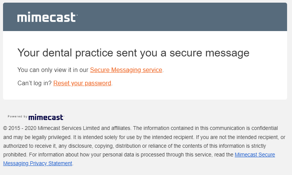
Task: Open the Secure Messaging service link
Action: (x=126, y=70)
